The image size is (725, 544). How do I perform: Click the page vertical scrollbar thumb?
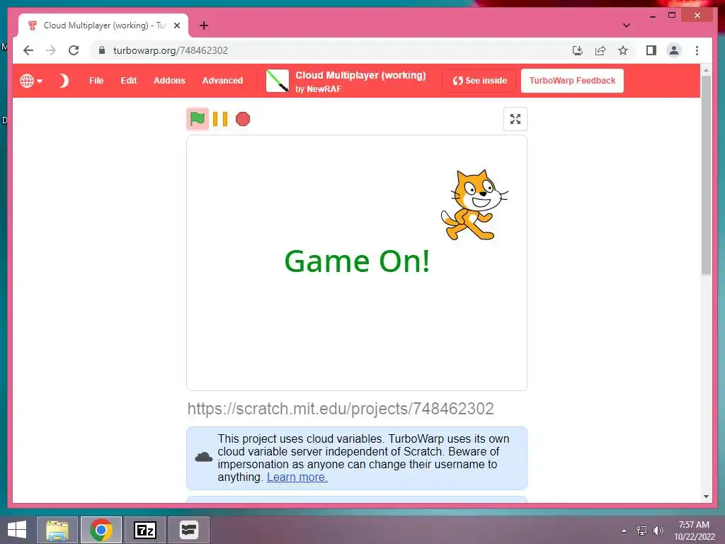coord(706,175)
